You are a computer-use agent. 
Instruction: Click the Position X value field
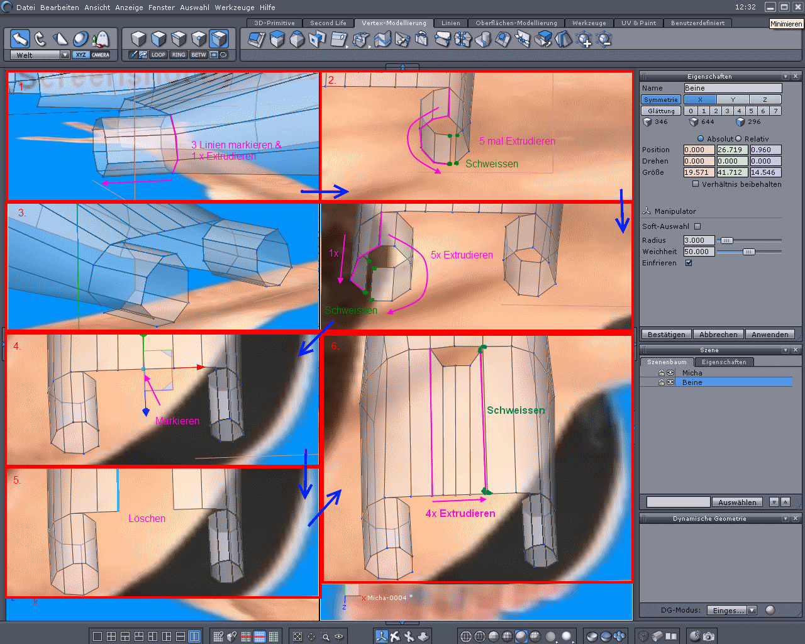tap(699, 150)
